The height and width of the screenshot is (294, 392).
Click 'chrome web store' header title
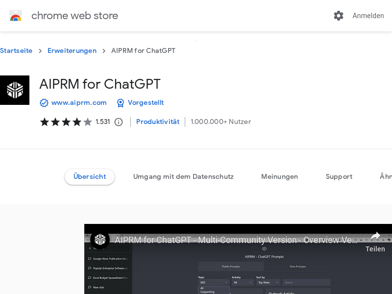point(74,16)
